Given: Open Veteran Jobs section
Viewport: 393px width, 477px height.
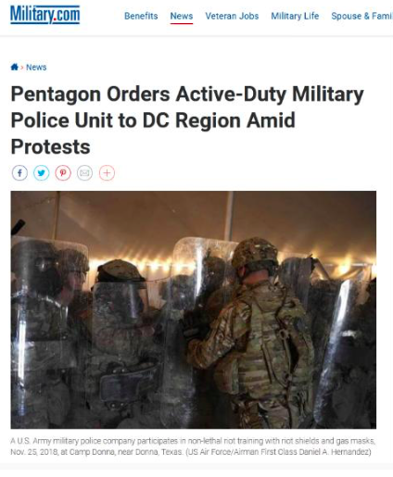Looking at the screenshot, I should 232,16.
